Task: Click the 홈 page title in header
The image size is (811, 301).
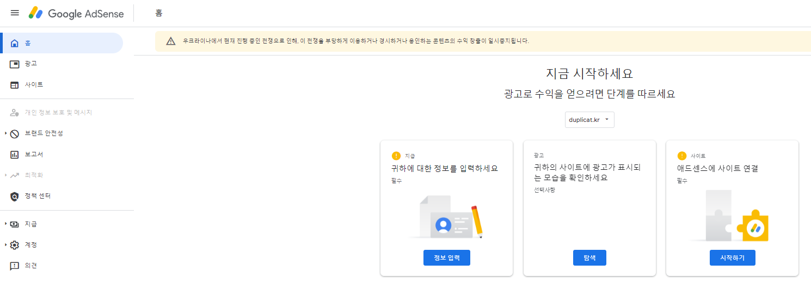Action: [159, 13]
